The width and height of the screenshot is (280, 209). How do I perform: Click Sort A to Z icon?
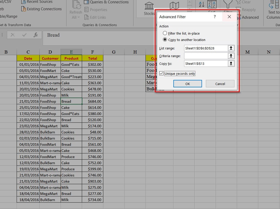(202, 4)
